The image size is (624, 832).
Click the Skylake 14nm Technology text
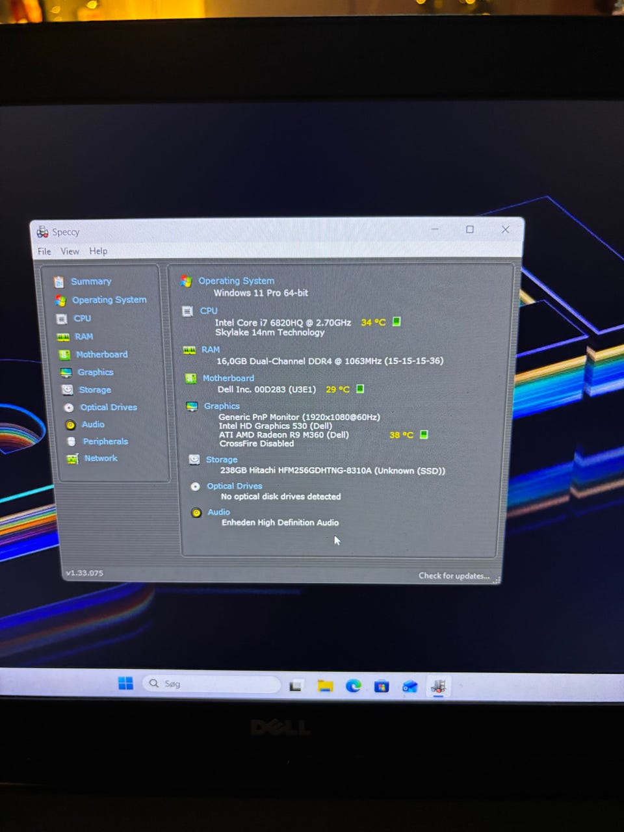point(270,332)
